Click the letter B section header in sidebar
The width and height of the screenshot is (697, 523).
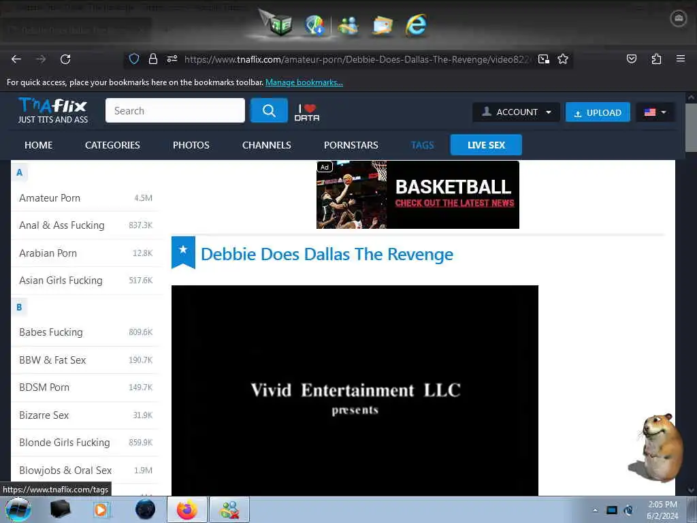point(19,307)
